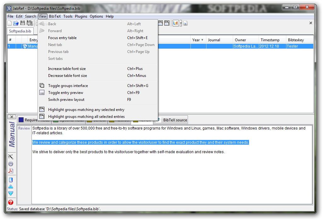Click the blue document icon in sidebar
The image size is (323, 220).
tap(11, 180)
